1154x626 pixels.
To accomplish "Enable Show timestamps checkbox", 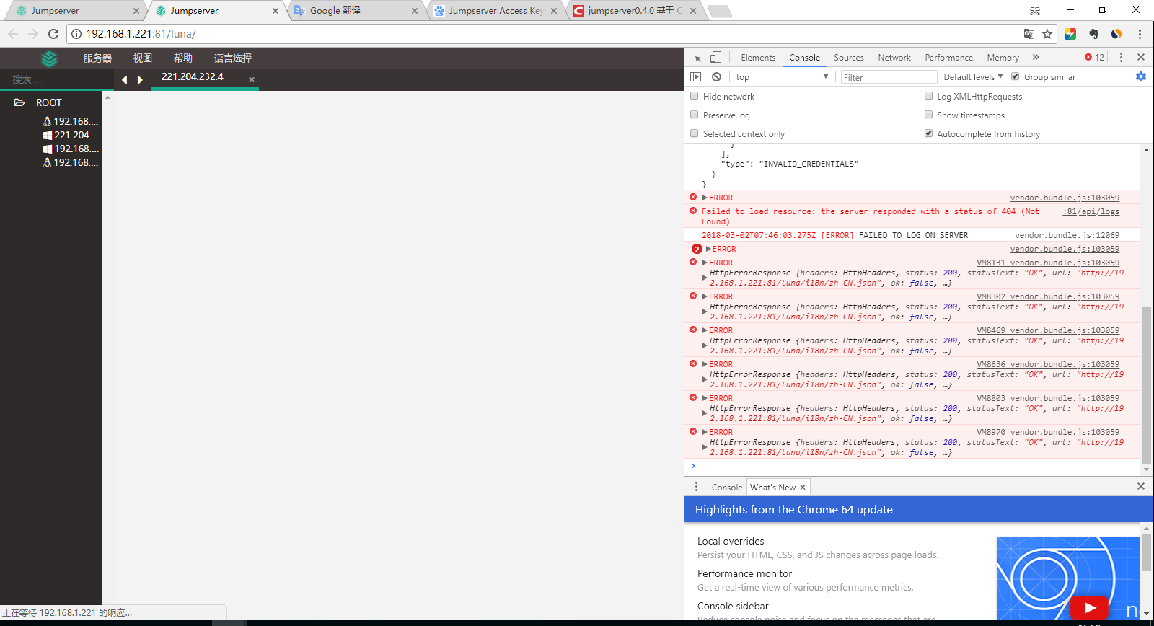I will point(929,114).
